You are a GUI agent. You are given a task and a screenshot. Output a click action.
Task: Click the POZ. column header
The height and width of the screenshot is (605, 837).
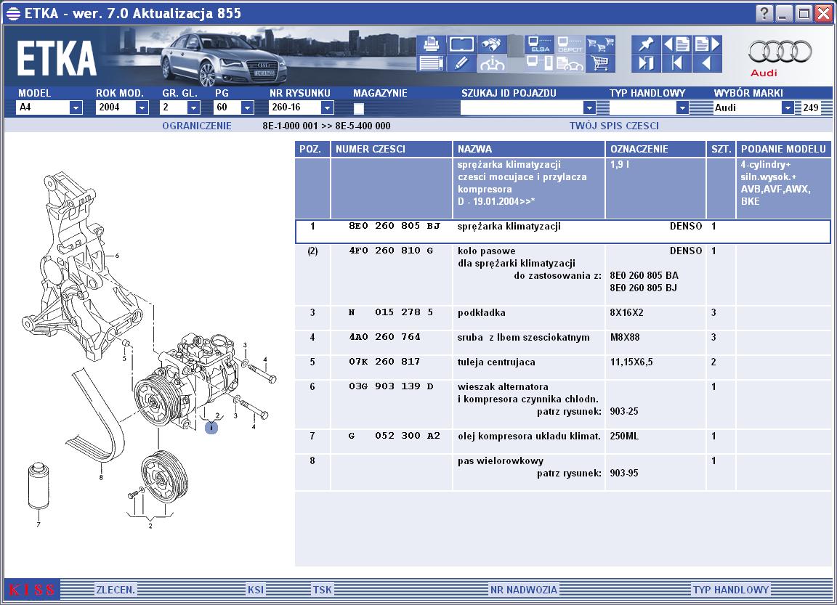click(x=312, y=149)
